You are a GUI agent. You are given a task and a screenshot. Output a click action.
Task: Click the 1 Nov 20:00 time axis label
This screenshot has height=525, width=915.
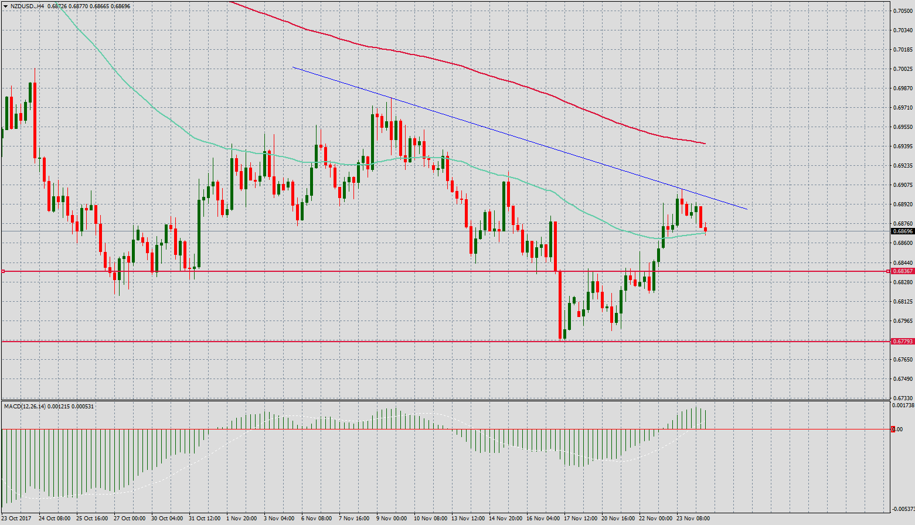click(x=241, y=518)
